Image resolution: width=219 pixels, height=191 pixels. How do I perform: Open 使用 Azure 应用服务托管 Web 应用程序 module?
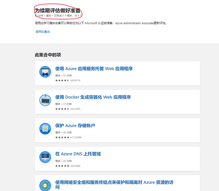pyautogui.click(x=94, y=68)
